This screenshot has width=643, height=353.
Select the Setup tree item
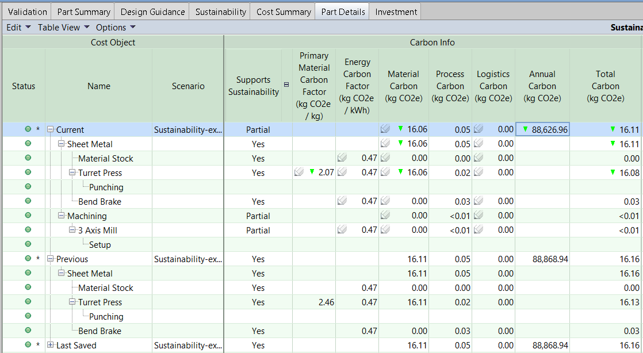100,245
